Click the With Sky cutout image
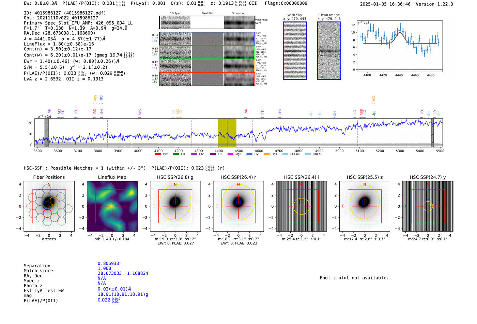The width and height of the screenshot is (477, 324). (x=295, y=51)
